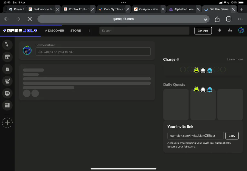This screenshot has height=171, width=247.
Task: Open the browser share icon
Action: point(217,19)
